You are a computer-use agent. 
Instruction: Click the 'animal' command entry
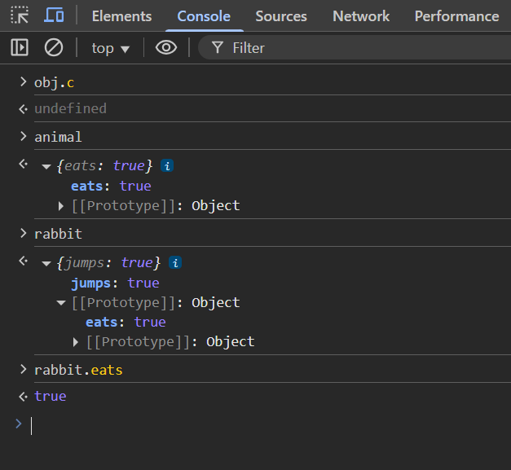point(58,137)
